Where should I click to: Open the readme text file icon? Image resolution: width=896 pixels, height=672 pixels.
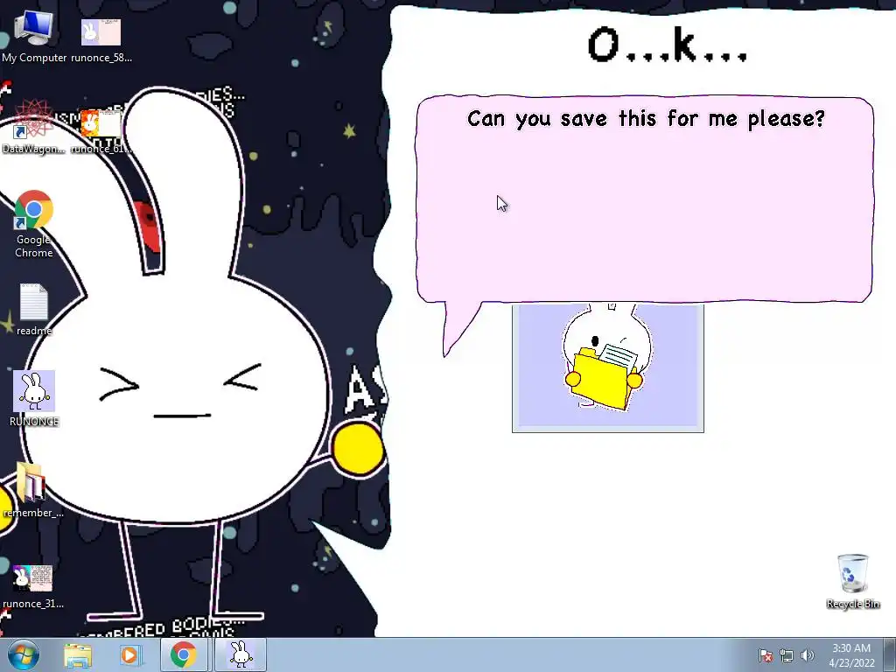point(34,309)
